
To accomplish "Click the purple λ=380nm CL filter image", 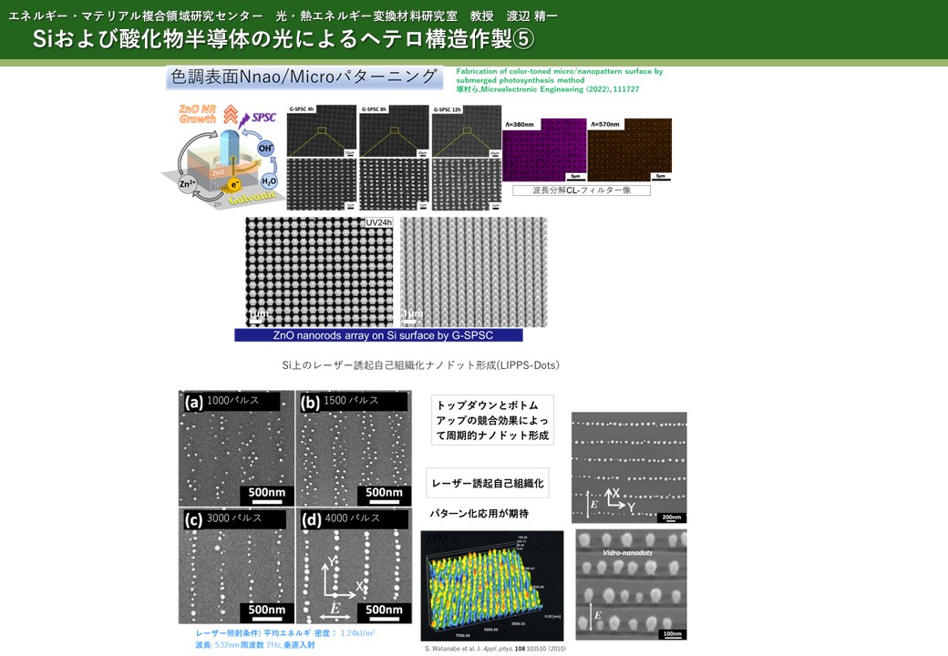I will tap(544, 149).
